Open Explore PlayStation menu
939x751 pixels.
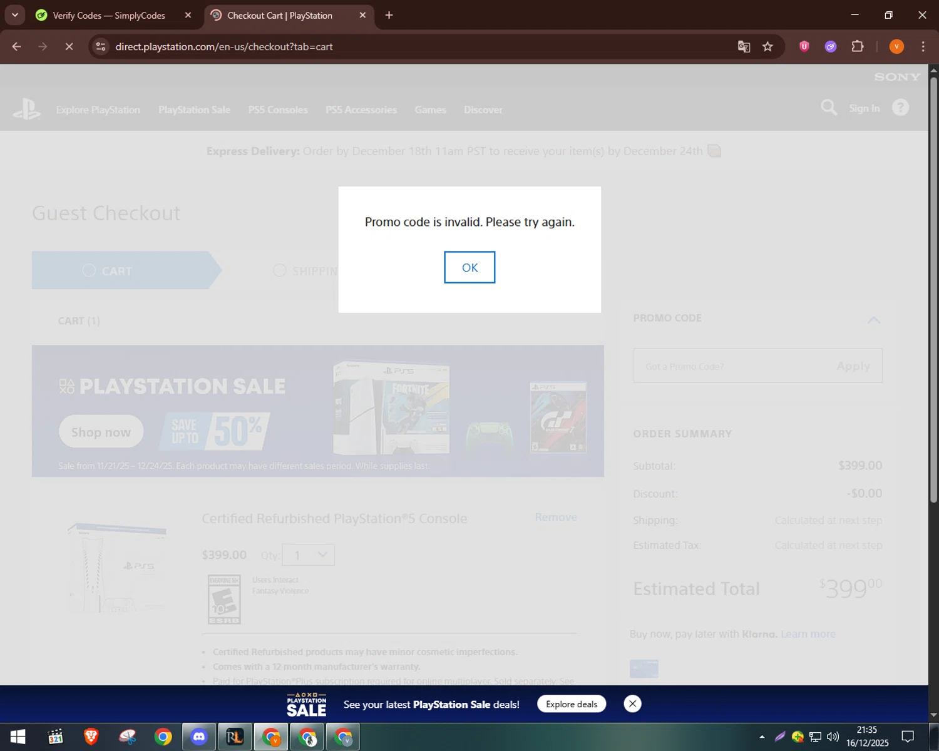point(98,110)
